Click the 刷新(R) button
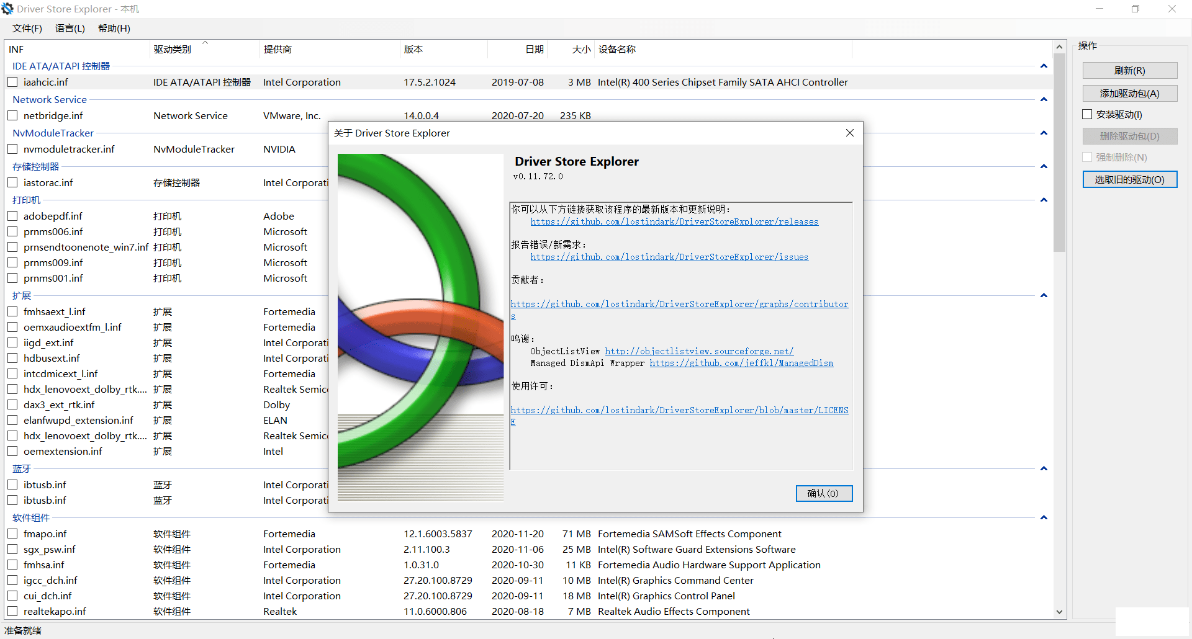 click(1130, 71)
